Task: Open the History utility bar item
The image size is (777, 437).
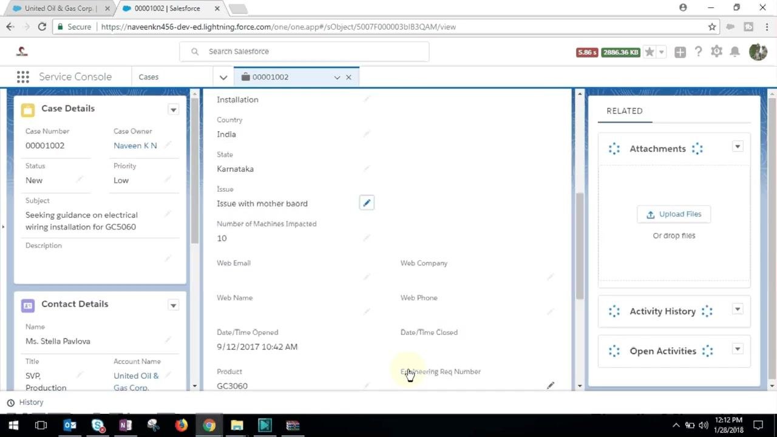Action: coord(25,402)
